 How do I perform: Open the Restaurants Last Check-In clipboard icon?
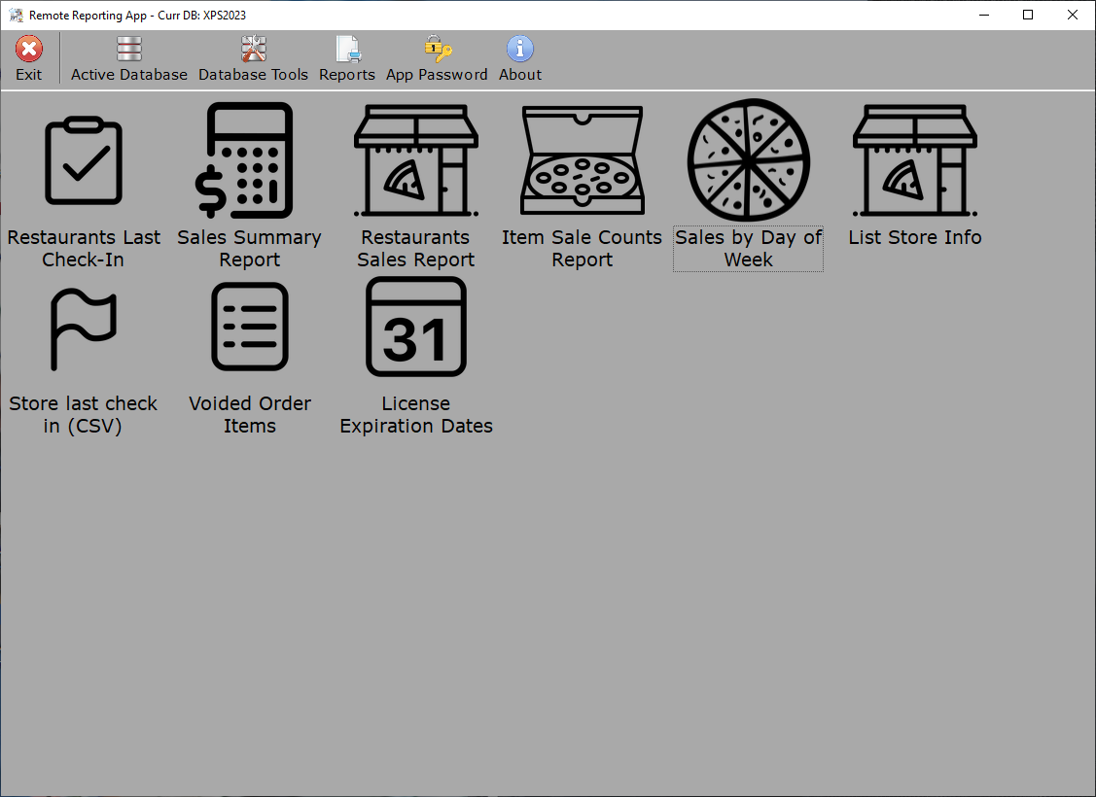[x=84, y=160]
